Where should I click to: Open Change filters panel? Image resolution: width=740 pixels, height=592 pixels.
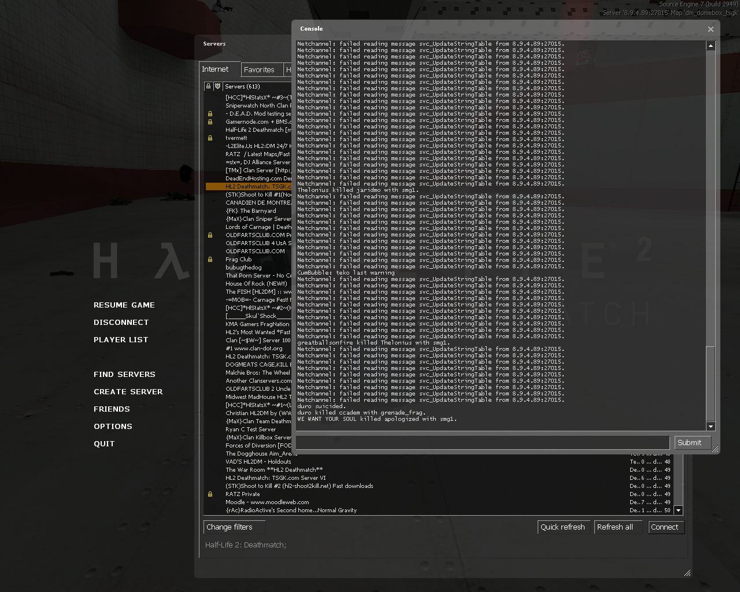[235, 527]
